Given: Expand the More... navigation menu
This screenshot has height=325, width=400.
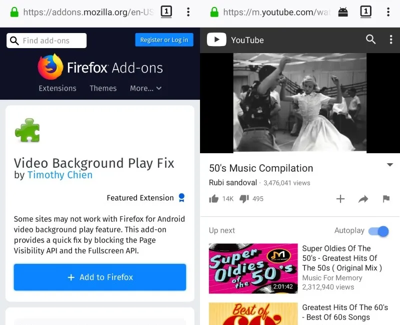Looking at the screenshot, I should (145, 88).
